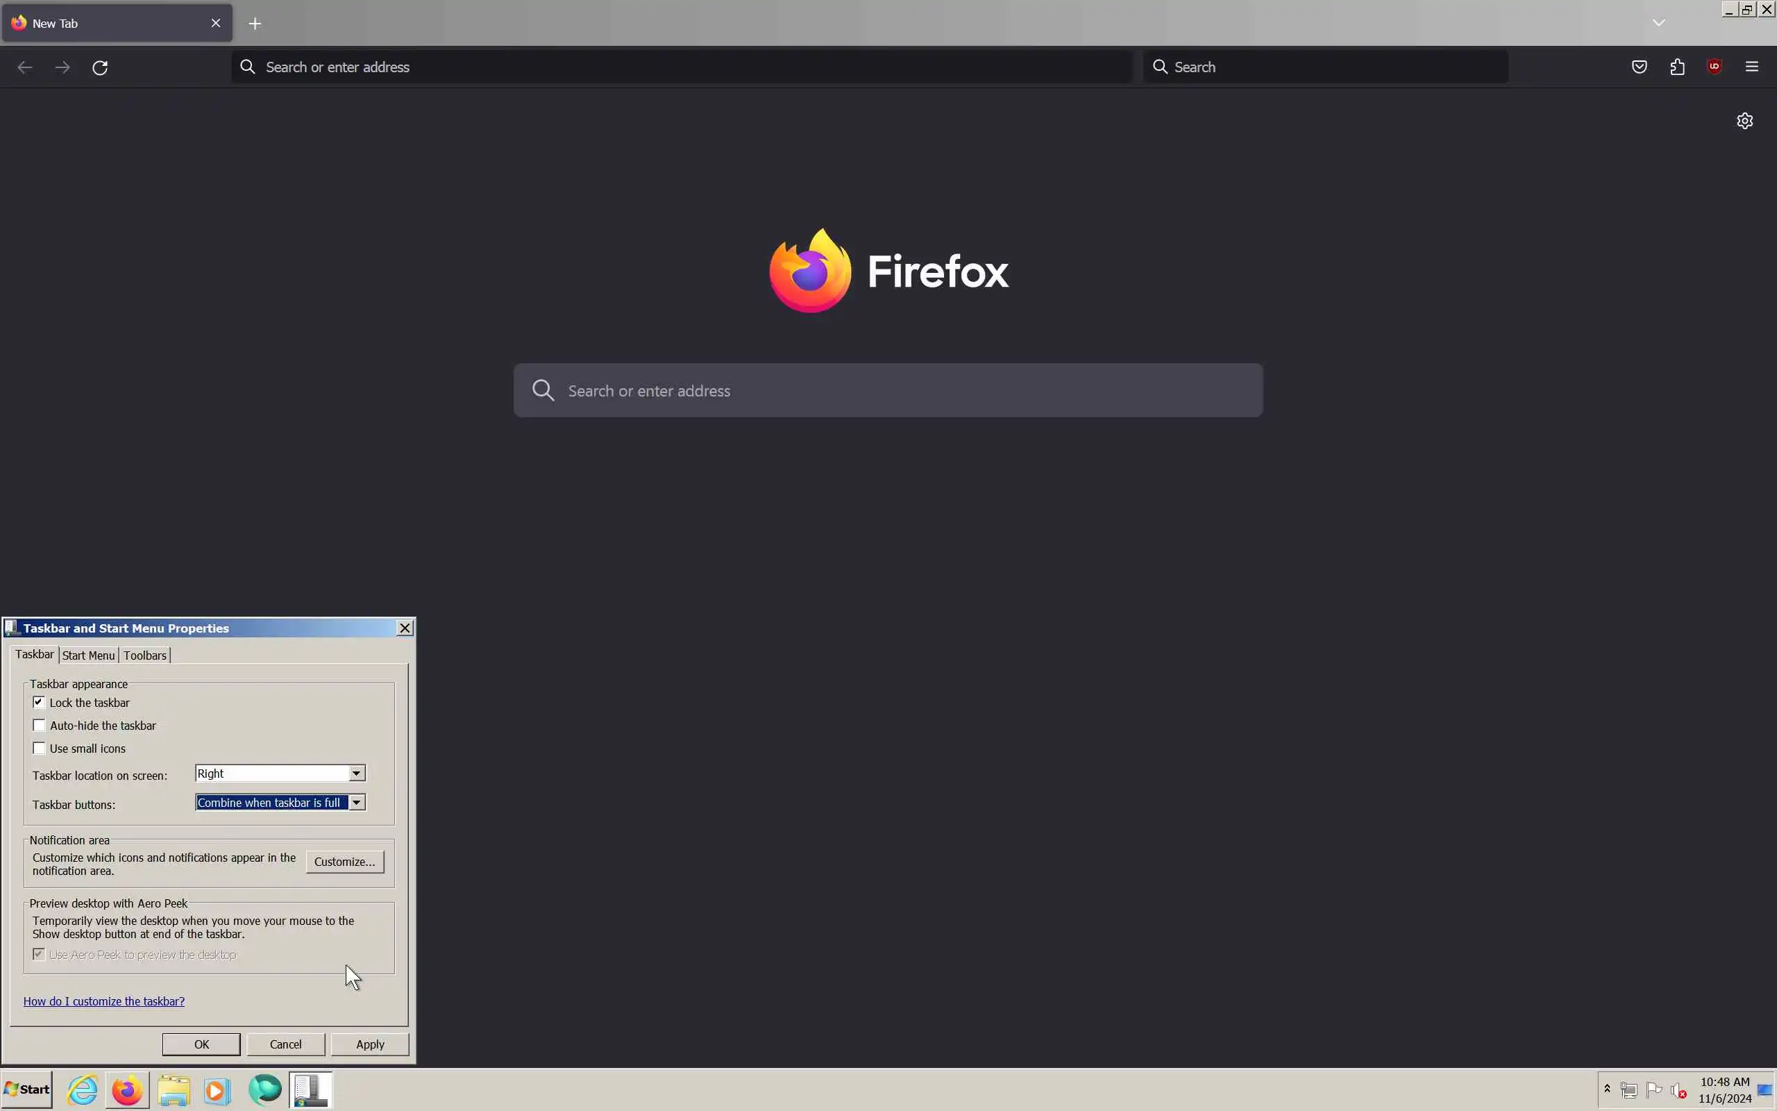Switch to the Toolbars tab
Image resolution: width=1777 pixels, height=1111 pixels.
tap(144, 655)
